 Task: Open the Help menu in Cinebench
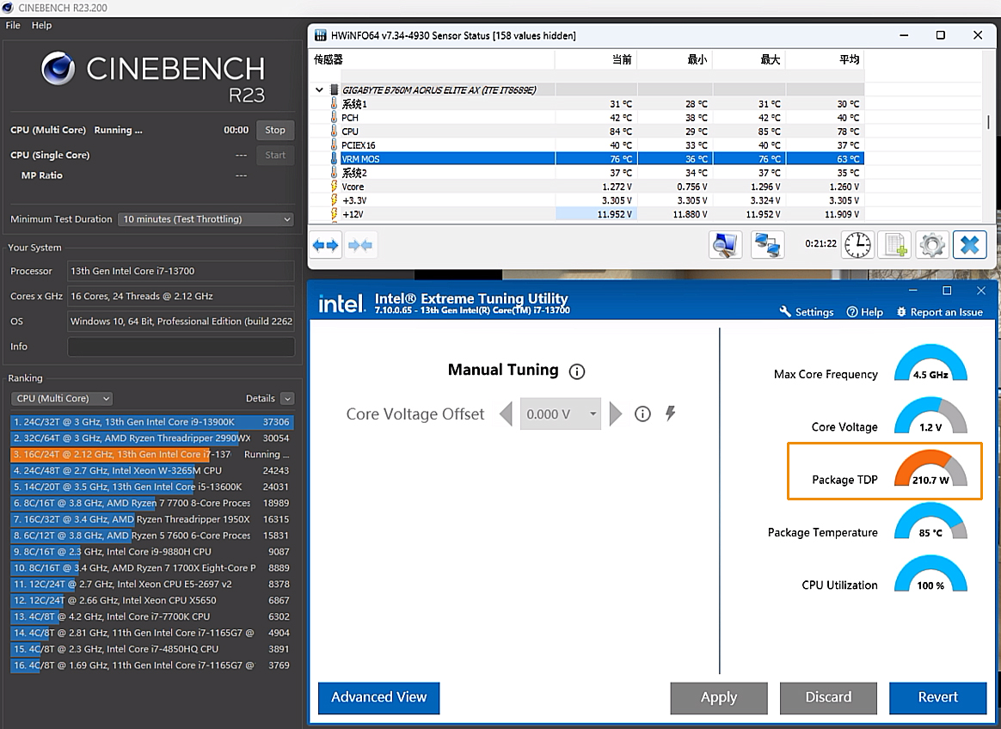[42, 26]
